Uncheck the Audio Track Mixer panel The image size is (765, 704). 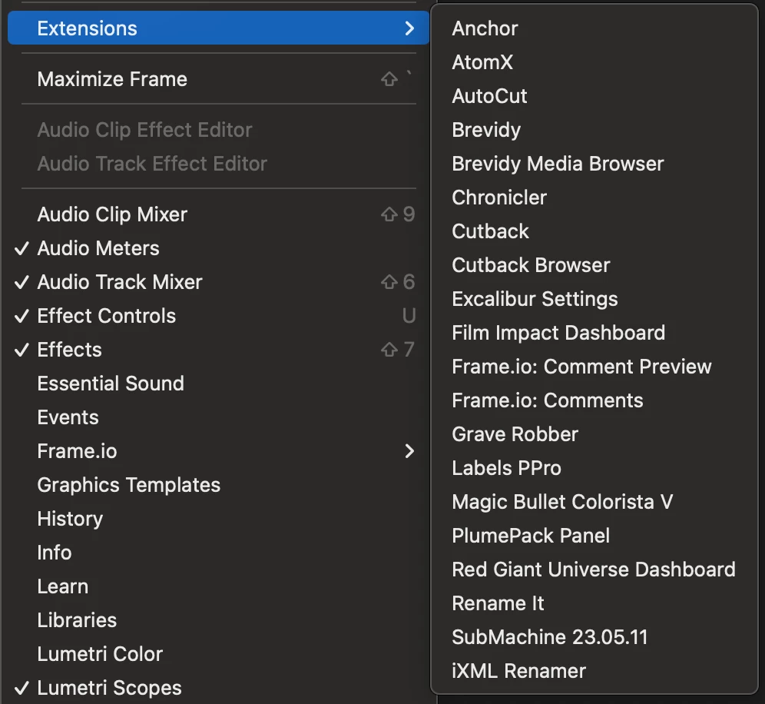click(219, 282)
